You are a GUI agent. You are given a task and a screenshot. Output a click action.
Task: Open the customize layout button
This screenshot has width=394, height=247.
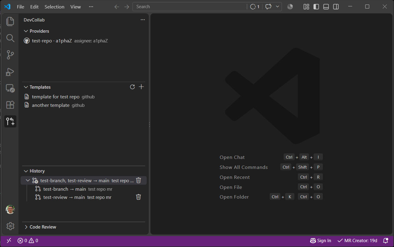[306, 7]
